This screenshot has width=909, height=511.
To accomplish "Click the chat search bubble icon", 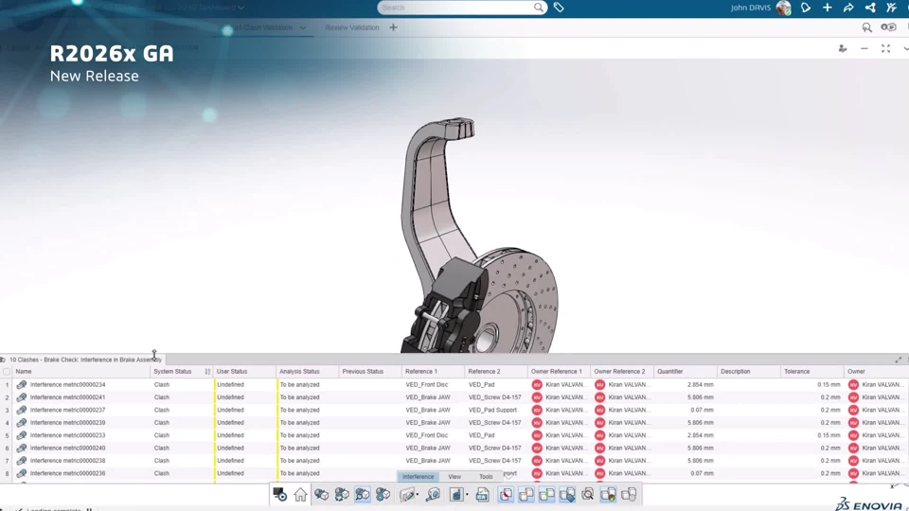I will coord(866,27).
